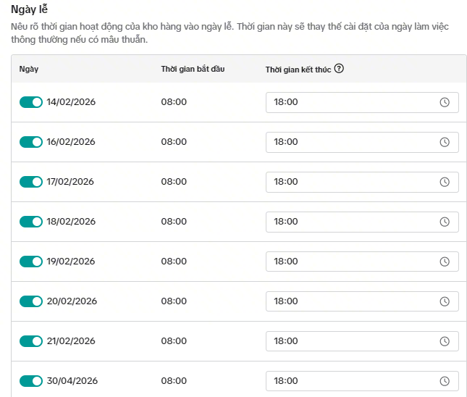
Task: Toggle the 17/02/2026 holiday switch
Action: (31, 182)
